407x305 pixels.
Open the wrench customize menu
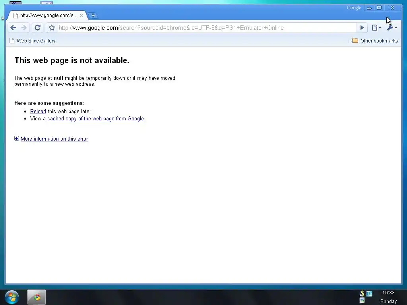click(x=392, y=28)
